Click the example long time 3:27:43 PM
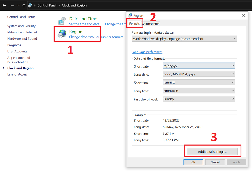Screen dimensions: 252x171 click(171, 140)
